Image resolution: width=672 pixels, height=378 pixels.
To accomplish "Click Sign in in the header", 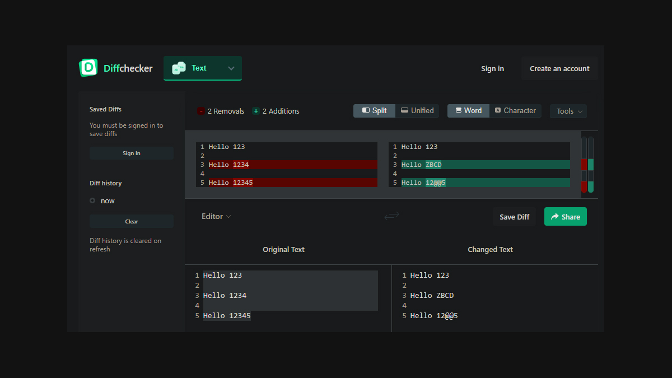I will 492,68.
